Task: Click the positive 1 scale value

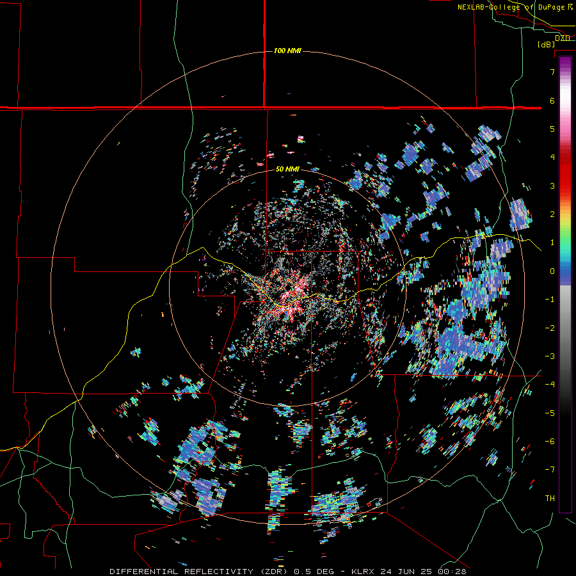Action: click(x=552, y=243)
